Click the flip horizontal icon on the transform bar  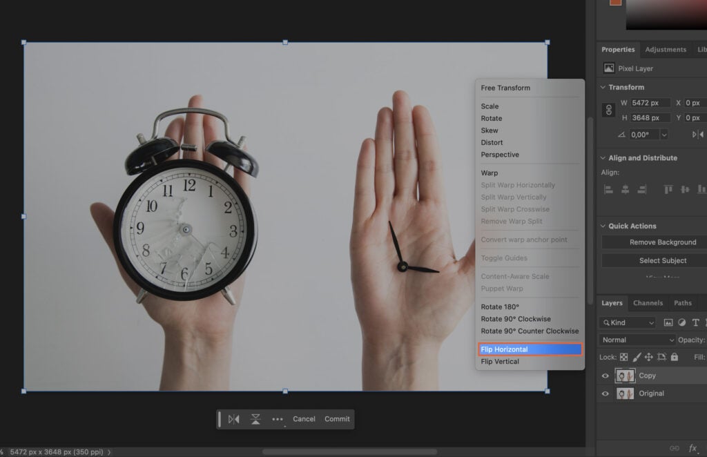(x=234, y=419)
